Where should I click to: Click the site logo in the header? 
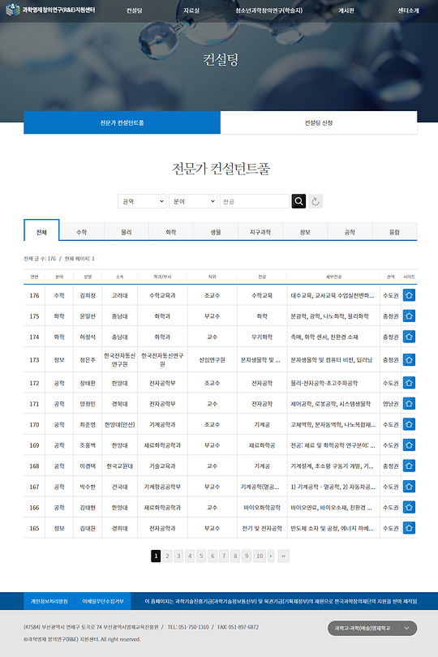[50, 10]
